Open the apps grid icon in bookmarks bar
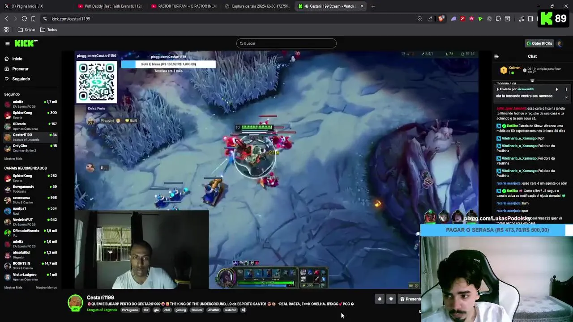The width and height of the screenshot is (573, 322). click(6, 30)
